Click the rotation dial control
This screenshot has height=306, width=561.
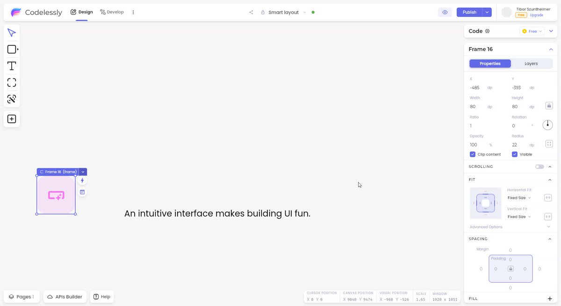(x=547, y=125)
